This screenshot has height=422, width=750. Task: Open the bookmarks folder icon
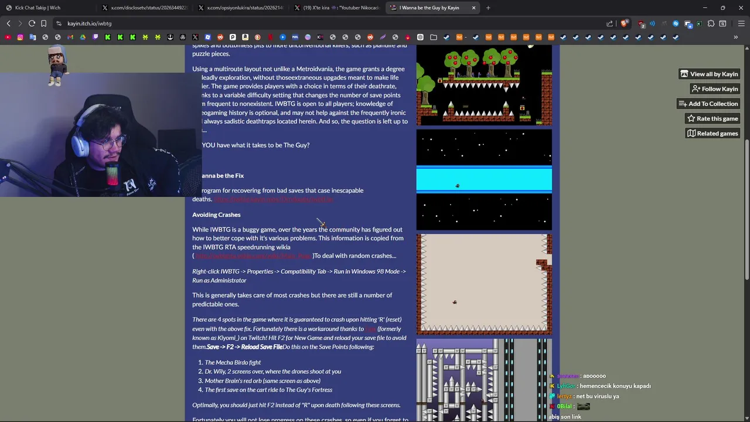pos(433,37)
